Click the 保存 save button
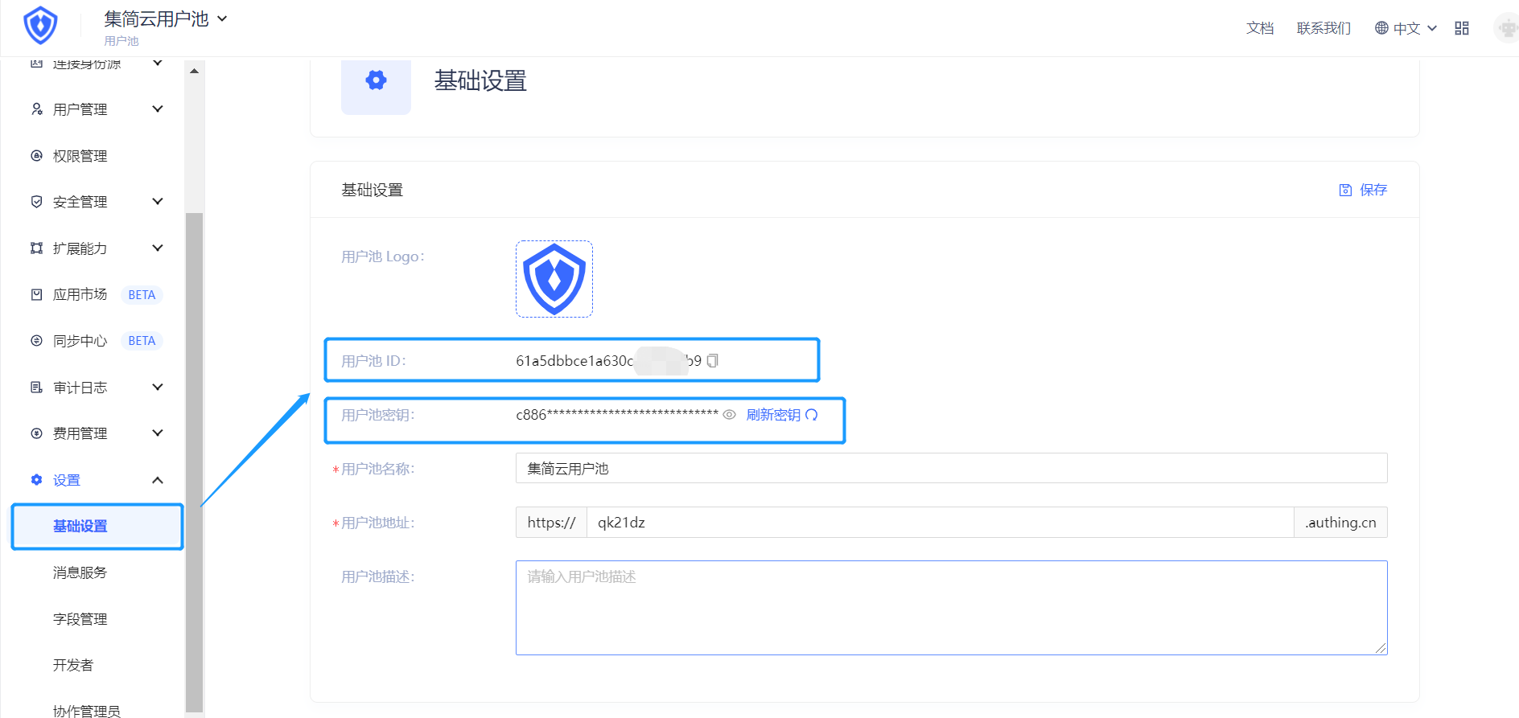This screenshot has height=718, width=1519. coord(1363,190)
